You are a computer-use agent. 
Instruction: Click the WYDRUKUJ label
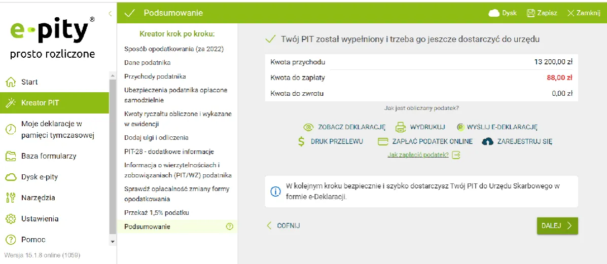click(428, 127)
